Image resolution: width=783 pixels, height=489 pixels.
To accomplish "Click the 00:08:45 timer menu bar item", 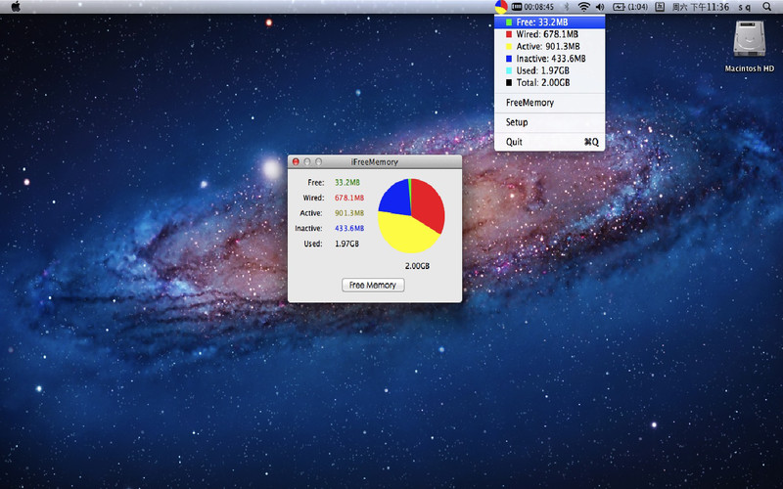I will point(532,7).
